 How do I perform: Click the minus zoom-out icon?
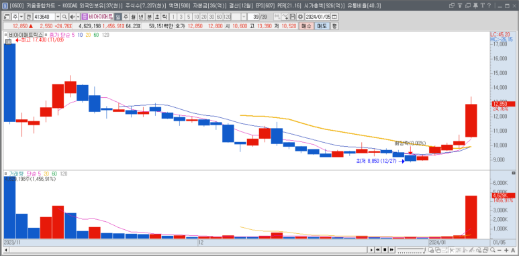[500, 250]
